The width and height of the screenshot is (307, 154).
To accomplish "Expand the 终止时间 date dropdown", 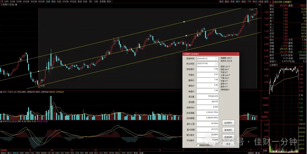I will point(217,64).
